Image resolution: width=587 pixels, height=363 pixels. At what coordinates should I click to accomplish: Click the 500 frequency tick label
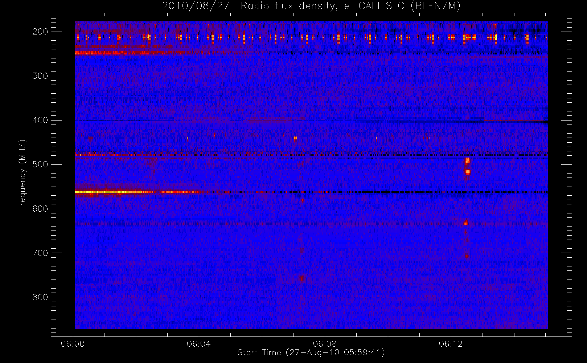(40, 164)
